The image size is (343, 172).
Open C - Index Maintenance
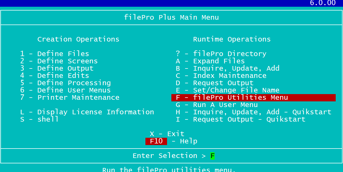click(x=221, y=75)
